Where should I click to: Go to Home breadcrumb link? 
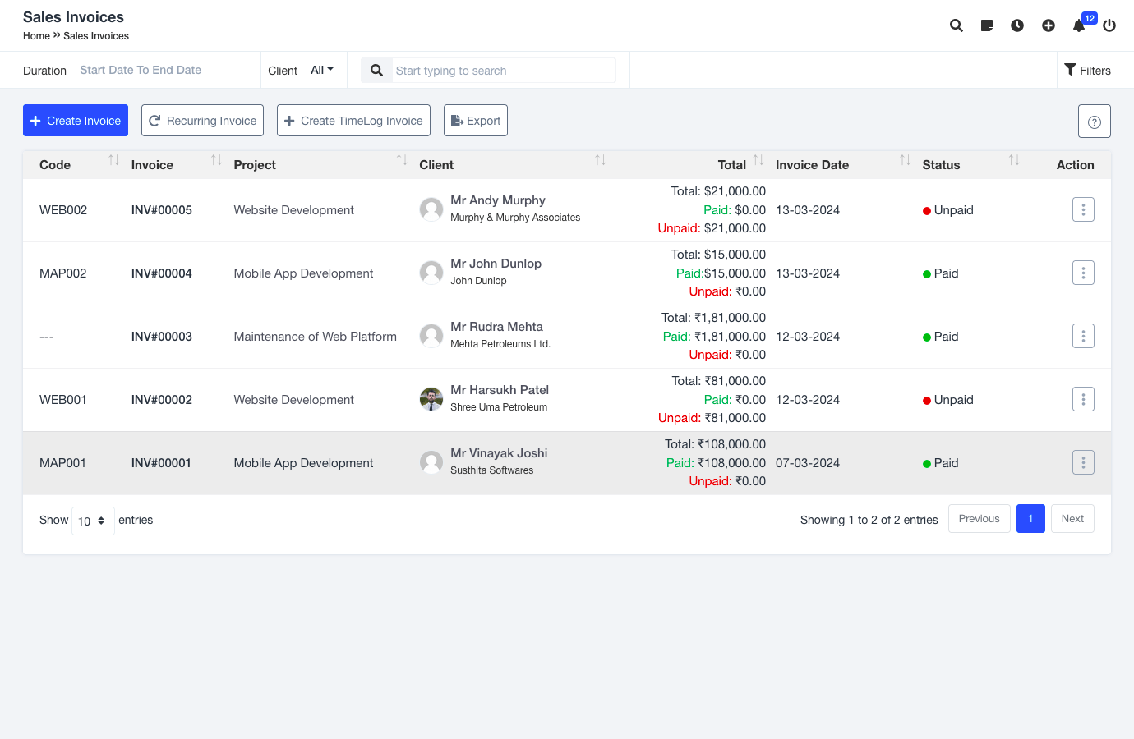click(x=36, y=36)
